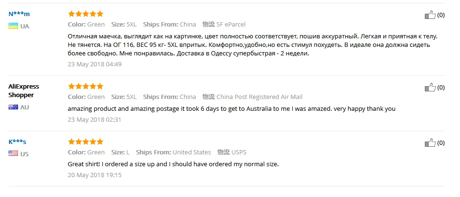Click the helpful count on N***m's review
This screenshot has width=460, height=197.
pyautogui.click(x=441, y=15)
